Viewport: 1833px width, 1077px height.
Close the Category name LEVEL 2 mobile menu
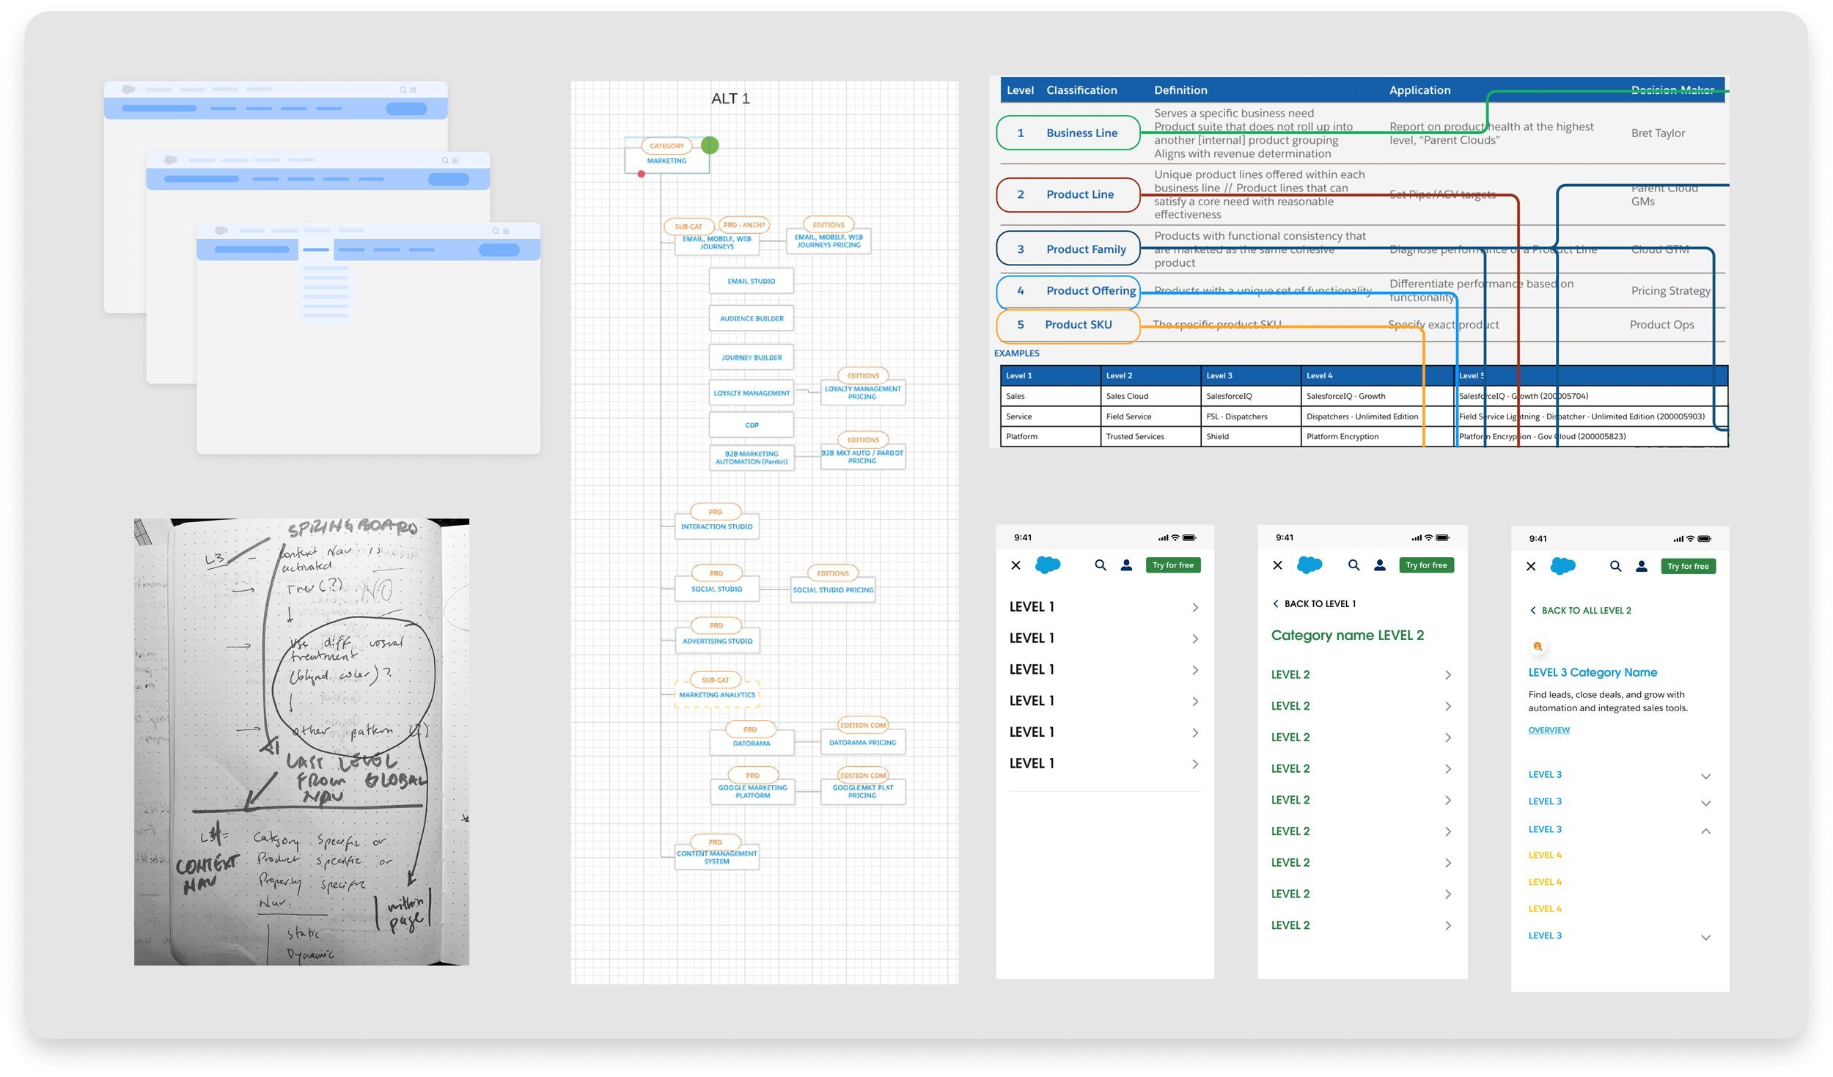(1277, 565)
